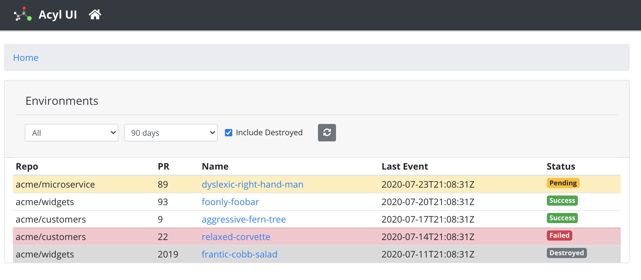Click the Status column header
The width and height of the screenshot is (641, 280).
point(561,166)
